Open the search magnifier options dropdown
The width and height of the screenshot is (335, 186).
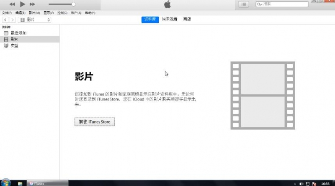[x=260, y=4]
